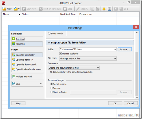Click the Browse button next to Folder

tap(125, 49)
